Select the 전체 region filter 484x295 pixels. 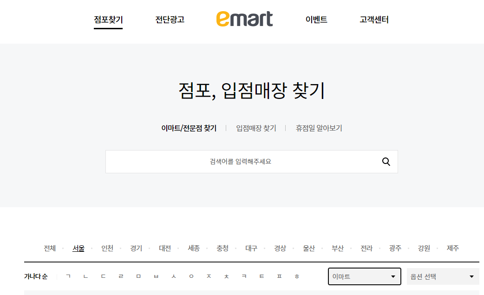click(x=49, y=248)
